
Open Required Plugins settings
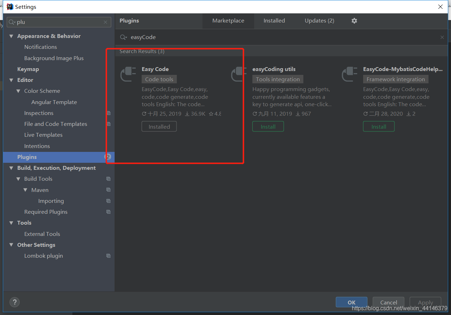[46, 212]
